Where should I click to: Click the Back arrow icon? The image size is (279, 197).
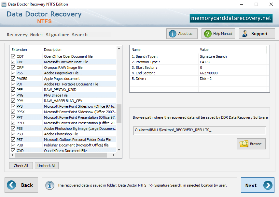pyautogui.click(x=11, y=185)
